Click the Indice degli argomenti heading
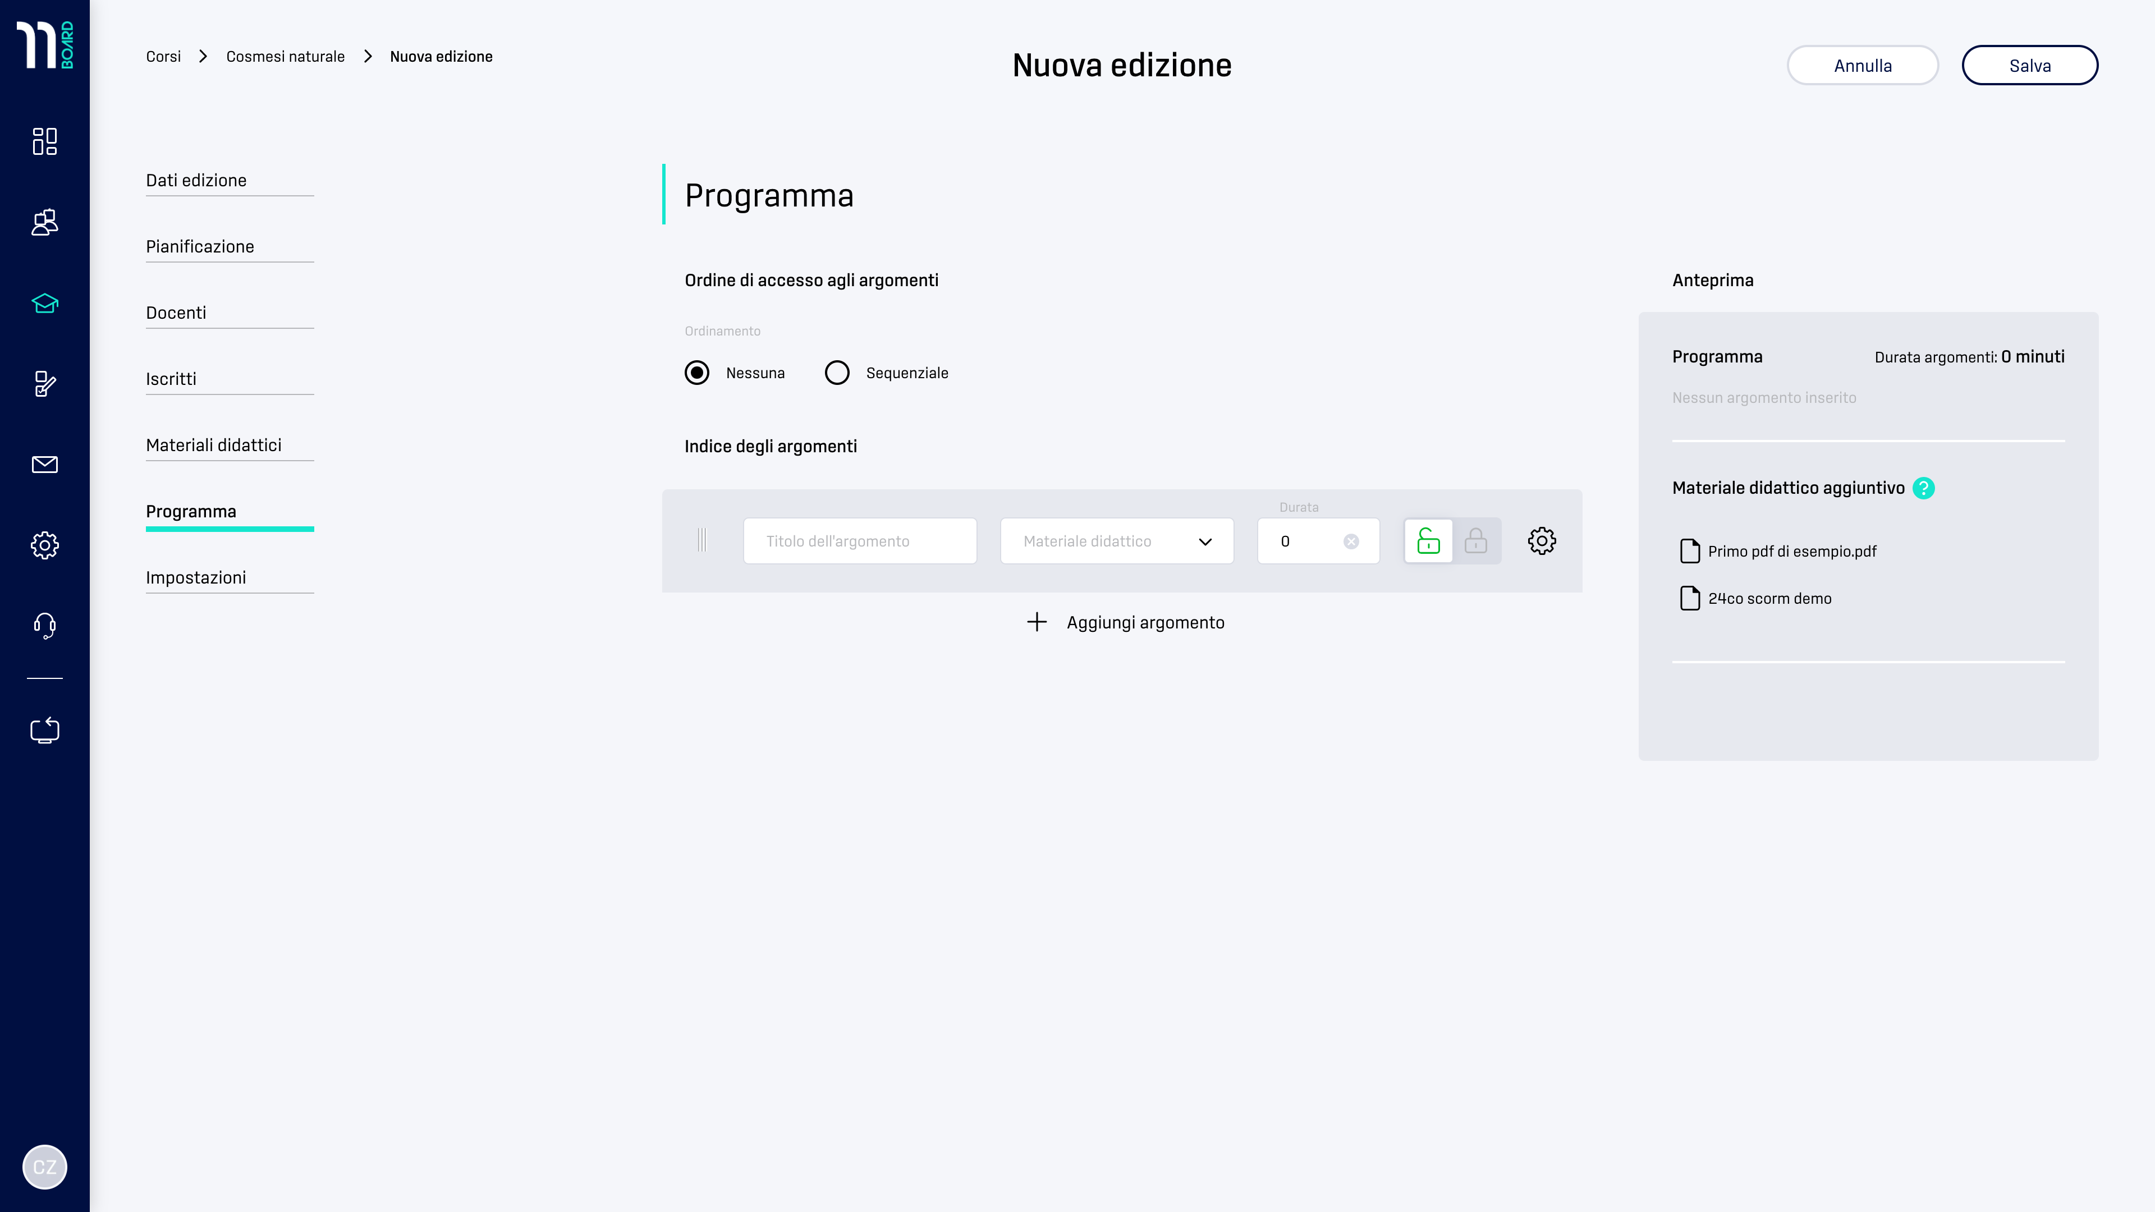2155x1212 pixels. pyautogui.click(x=771, y=447)
